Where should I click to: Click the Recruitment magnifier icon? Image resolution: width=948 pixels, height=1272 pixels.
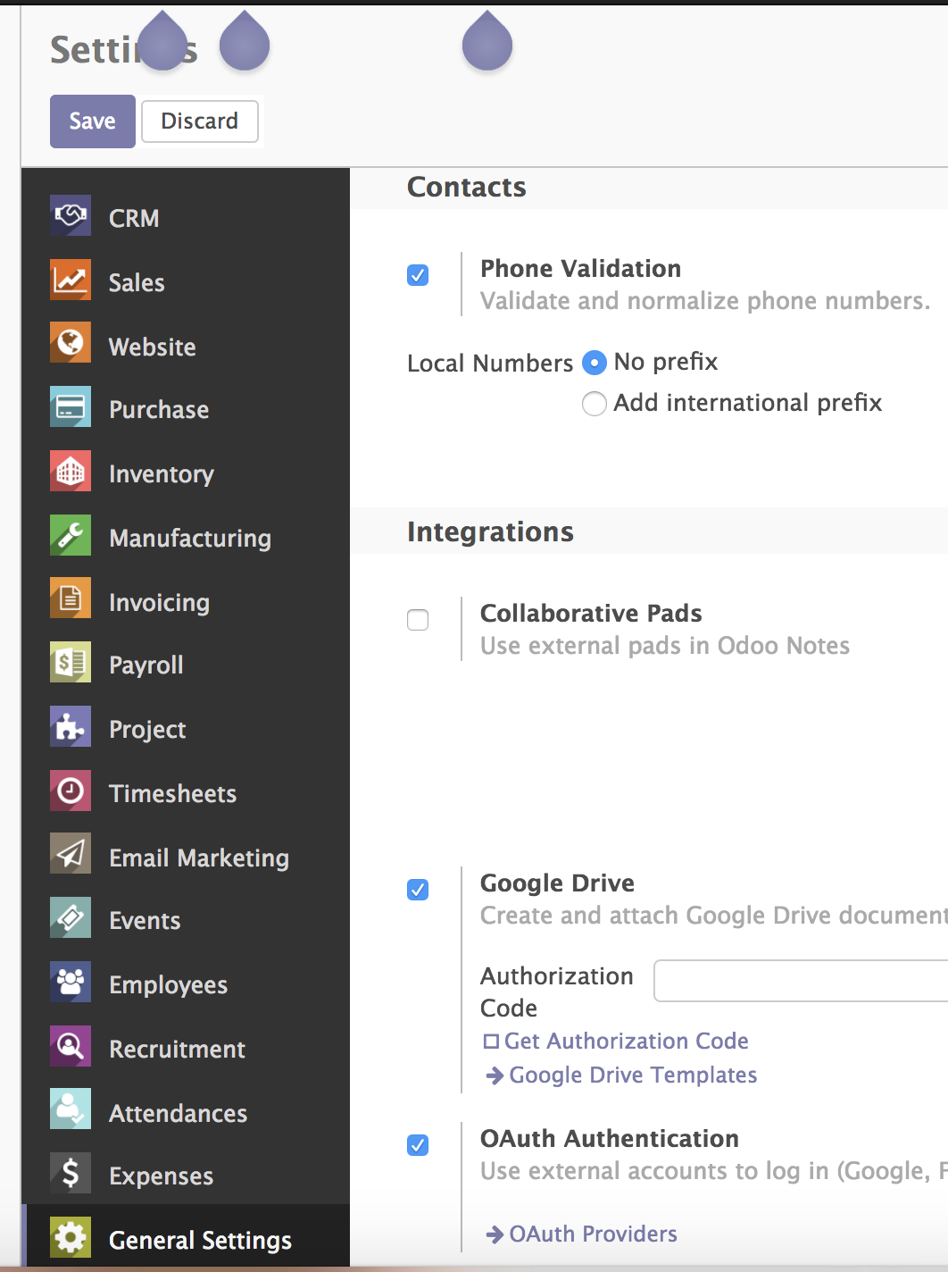(71, 1046)
